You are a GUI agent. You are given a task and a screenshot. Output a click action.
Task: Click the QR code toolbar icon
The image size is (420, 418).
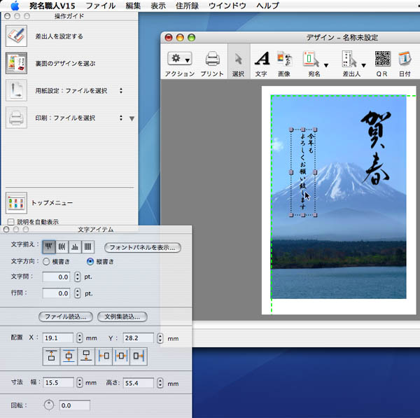point(381,60)
